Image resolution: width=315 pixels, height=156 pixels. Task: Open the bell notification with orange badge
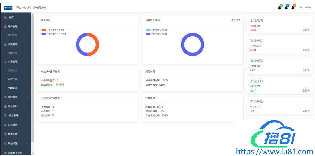coord(293,7)
